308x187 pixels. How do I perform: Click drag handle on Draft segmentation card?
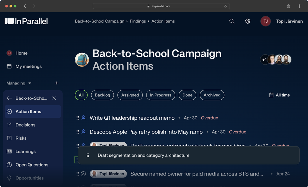[x=88, y=155]
